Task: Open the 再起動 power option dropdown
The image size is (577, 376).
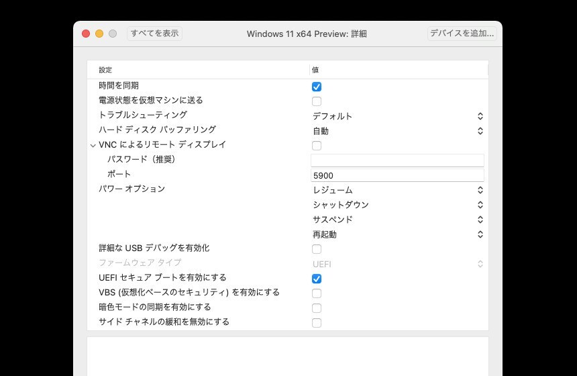Action: click(x=397, y=234)
